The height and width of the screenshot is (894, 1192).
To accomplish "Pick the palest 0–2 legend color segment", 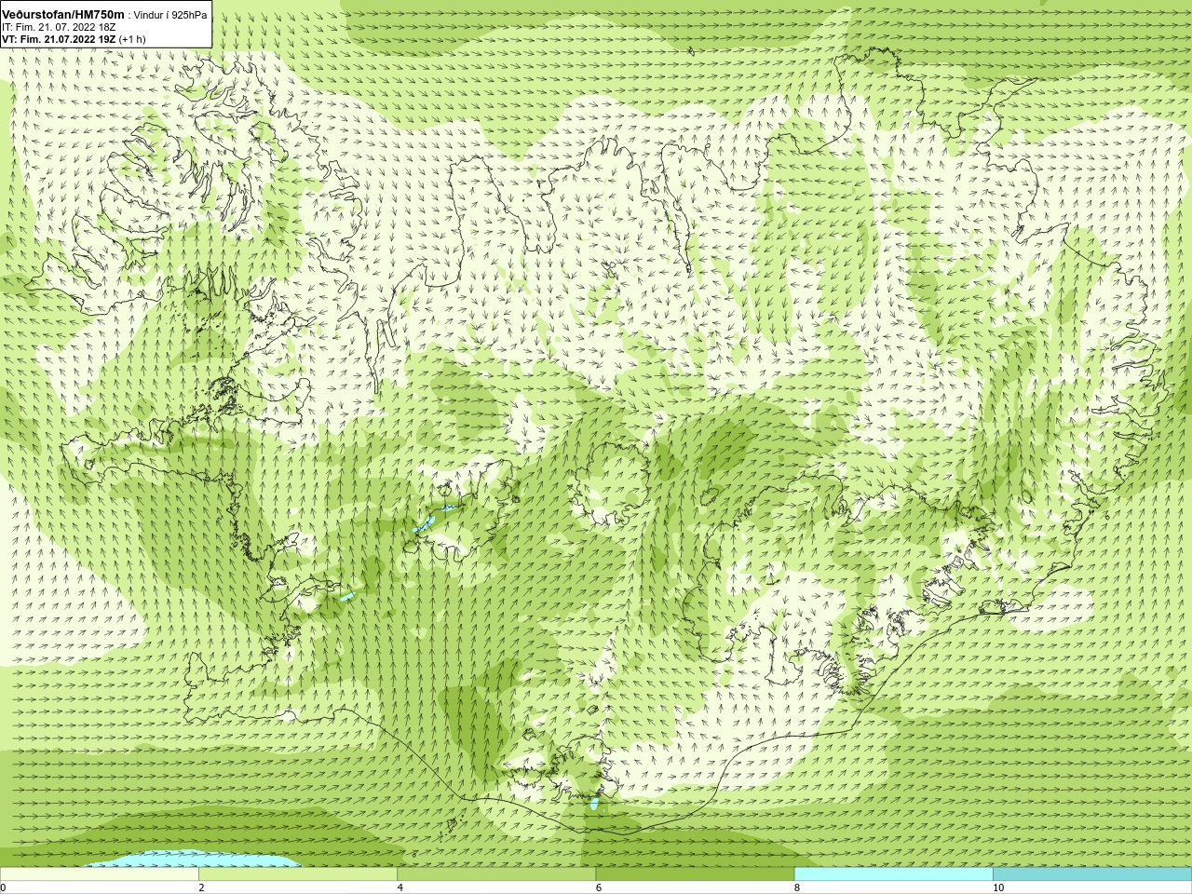I will (100, 874).
